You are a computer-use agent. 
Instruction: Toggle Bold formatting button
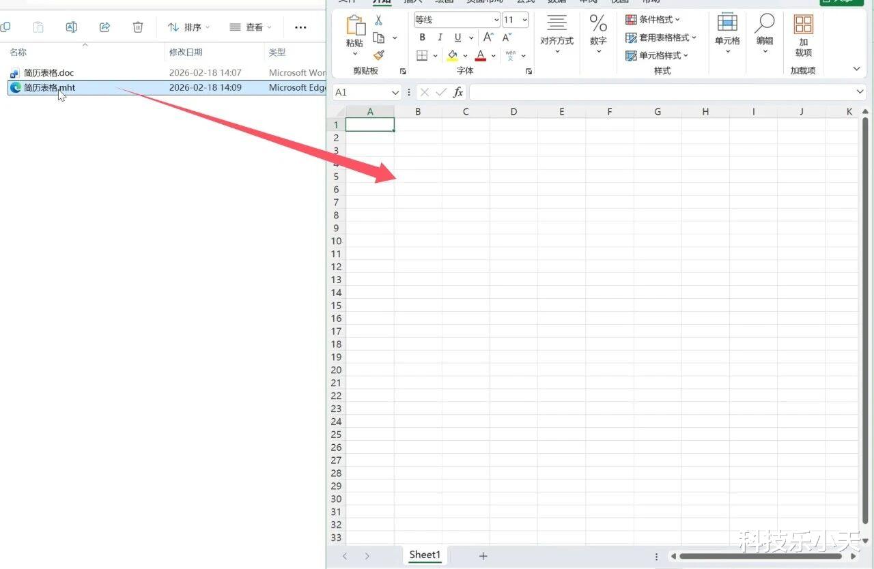(422, 38)
